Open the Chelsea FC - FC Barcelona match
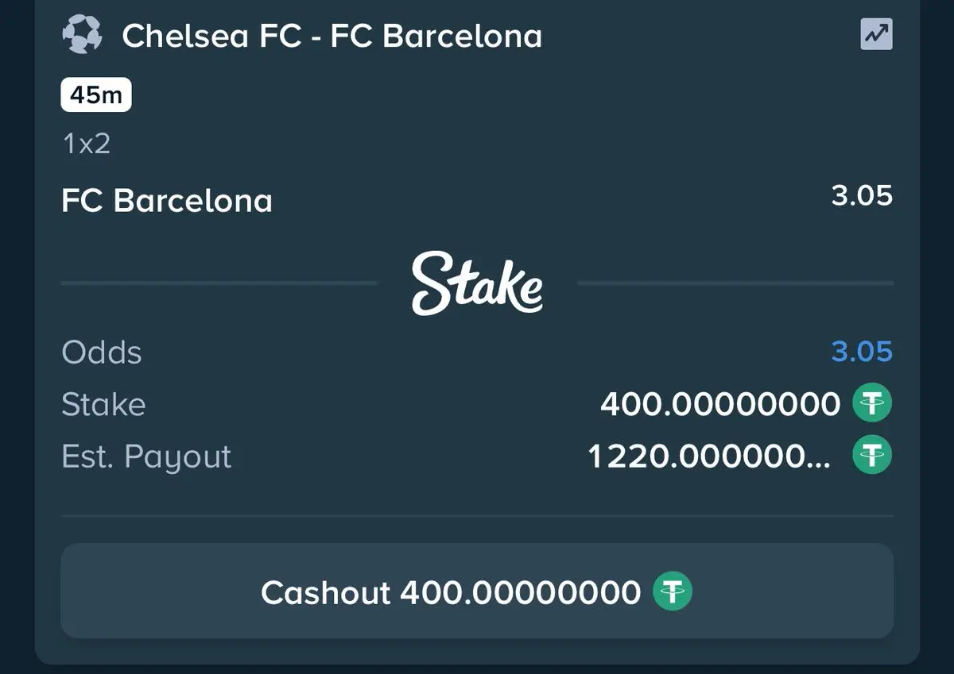Viewport: 954px width, 674px height. 332,37
